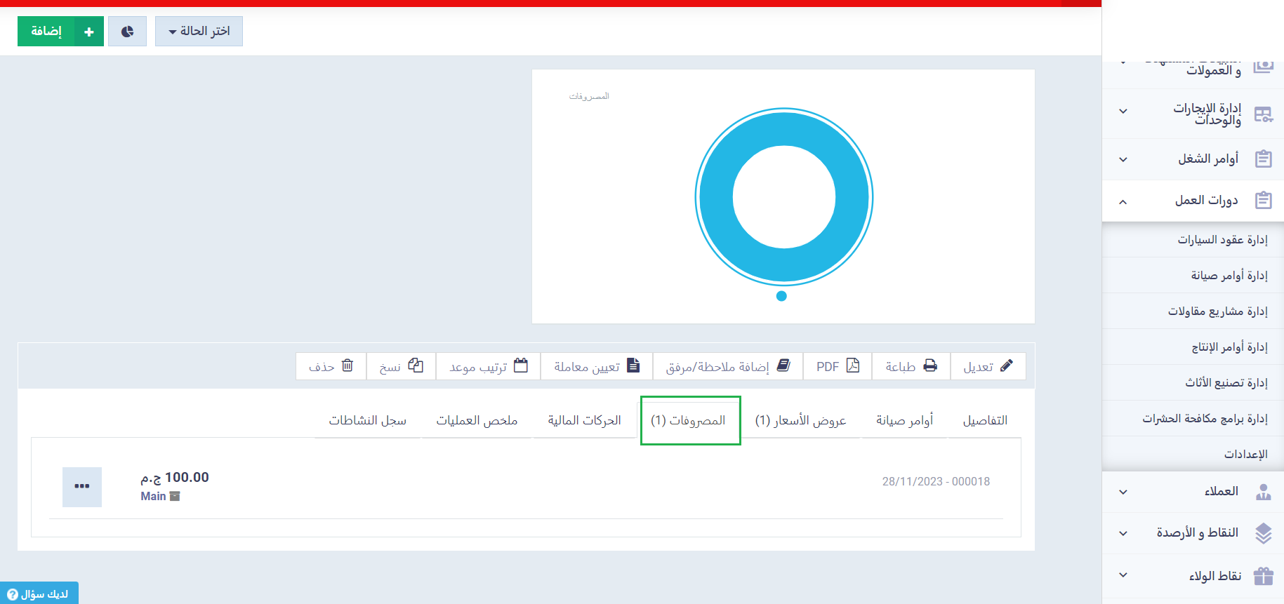
Task: Click the pie chart report icon button
Action: pos(127,32)
